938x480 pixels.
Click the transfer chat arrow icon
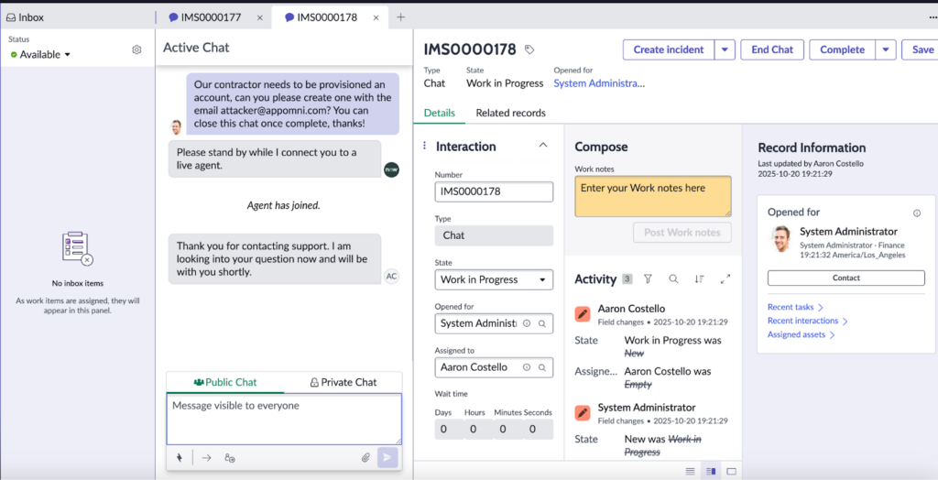pos(206,457)
